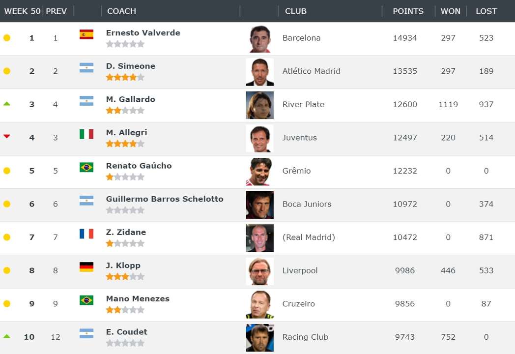This screenshot has height=354, width=515.
Task: Open Ernesto Valverde's coach profile link
Action: pos(143,33)
